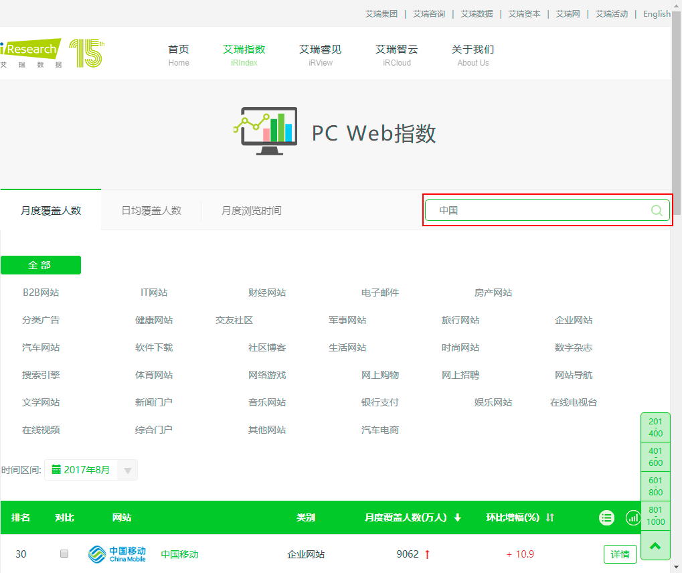
Task: Click the search magnifier icon
Action: pyautogui.click(x=657, y=210)
